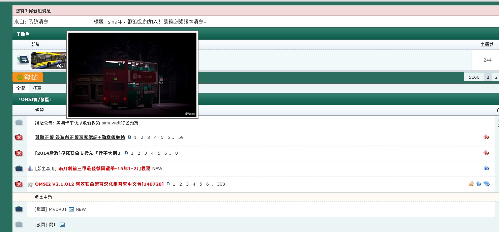The image size is (499, 232).
Task: Go to page 308 of the OMSI2 thread
Action: tap(221, 184)
